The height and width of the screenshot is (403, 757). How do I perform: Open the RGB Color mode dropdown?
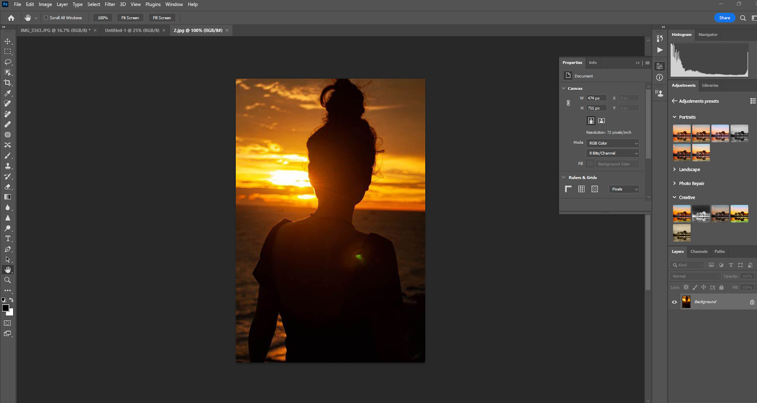point(613,143)
